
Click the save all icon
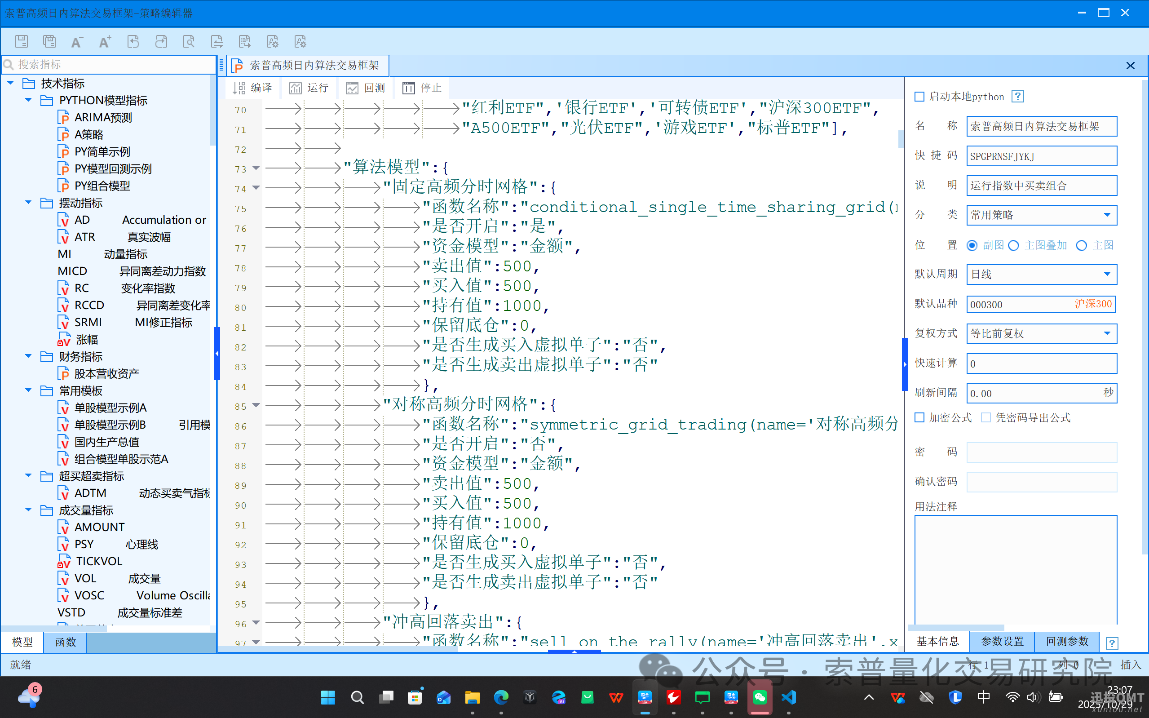(x=49, y=41)
